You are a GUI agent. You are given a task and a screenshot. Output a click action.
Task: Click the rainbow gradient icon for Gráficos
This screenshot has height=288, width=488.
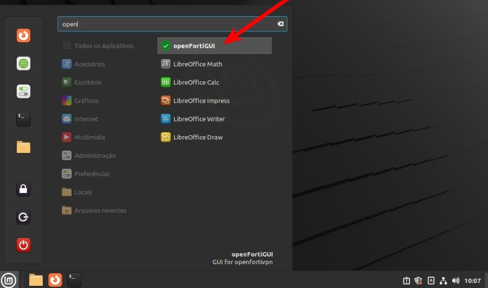coord(67,101)
